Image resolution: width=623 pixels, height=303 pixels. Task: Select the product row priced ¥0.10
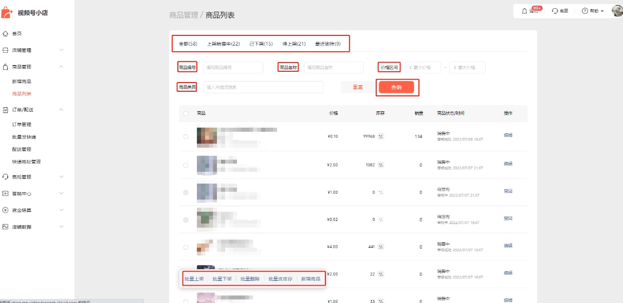pos(186,137)
